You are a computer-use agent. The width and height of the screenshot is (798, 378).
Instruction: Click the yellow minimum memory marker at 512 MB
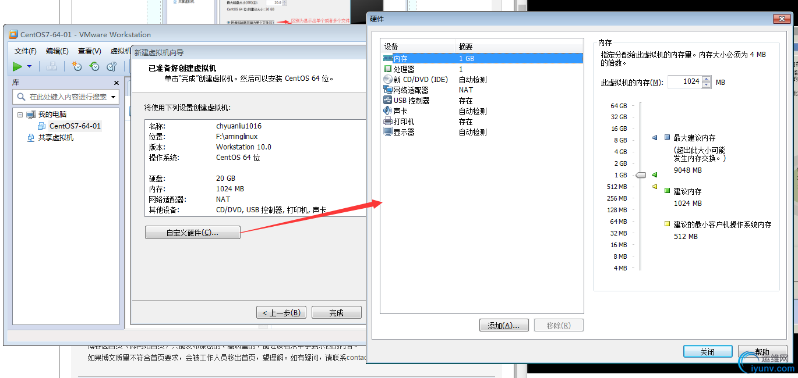(x=654, y=187)
